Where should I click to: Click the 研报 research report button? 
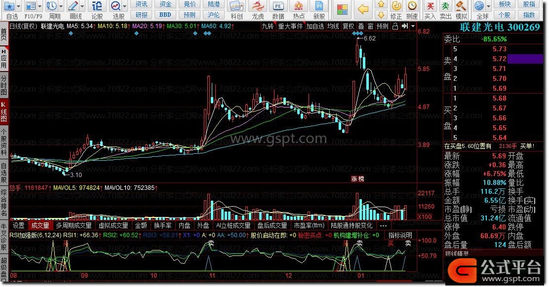(142, 15)
